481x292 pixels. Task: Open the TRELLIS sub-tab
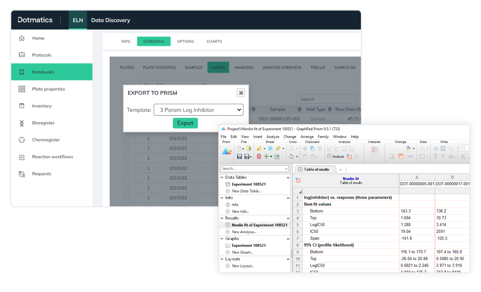pyautogui.click(x=318, y=67)
